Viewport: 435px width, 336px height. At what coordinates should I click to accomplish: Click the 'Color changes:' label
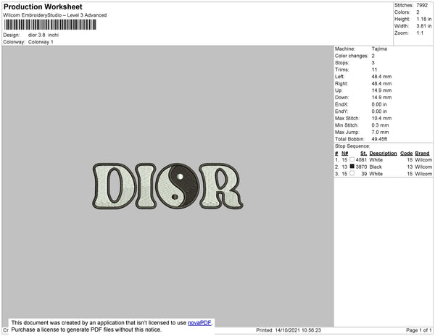[352, 56]
